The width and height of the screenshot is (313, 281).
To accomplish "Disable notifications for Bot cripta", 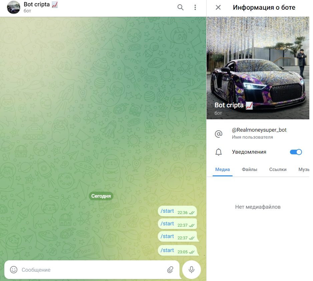I will point(296,152).
